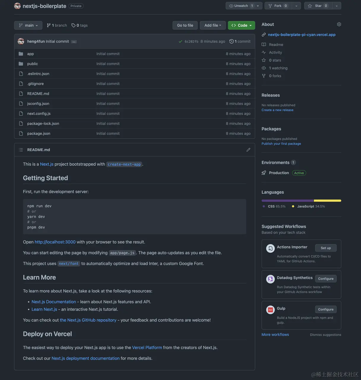Click Configure for Datadog Synthetics
The width and height of the screenshot is (361, 380).
326,279
